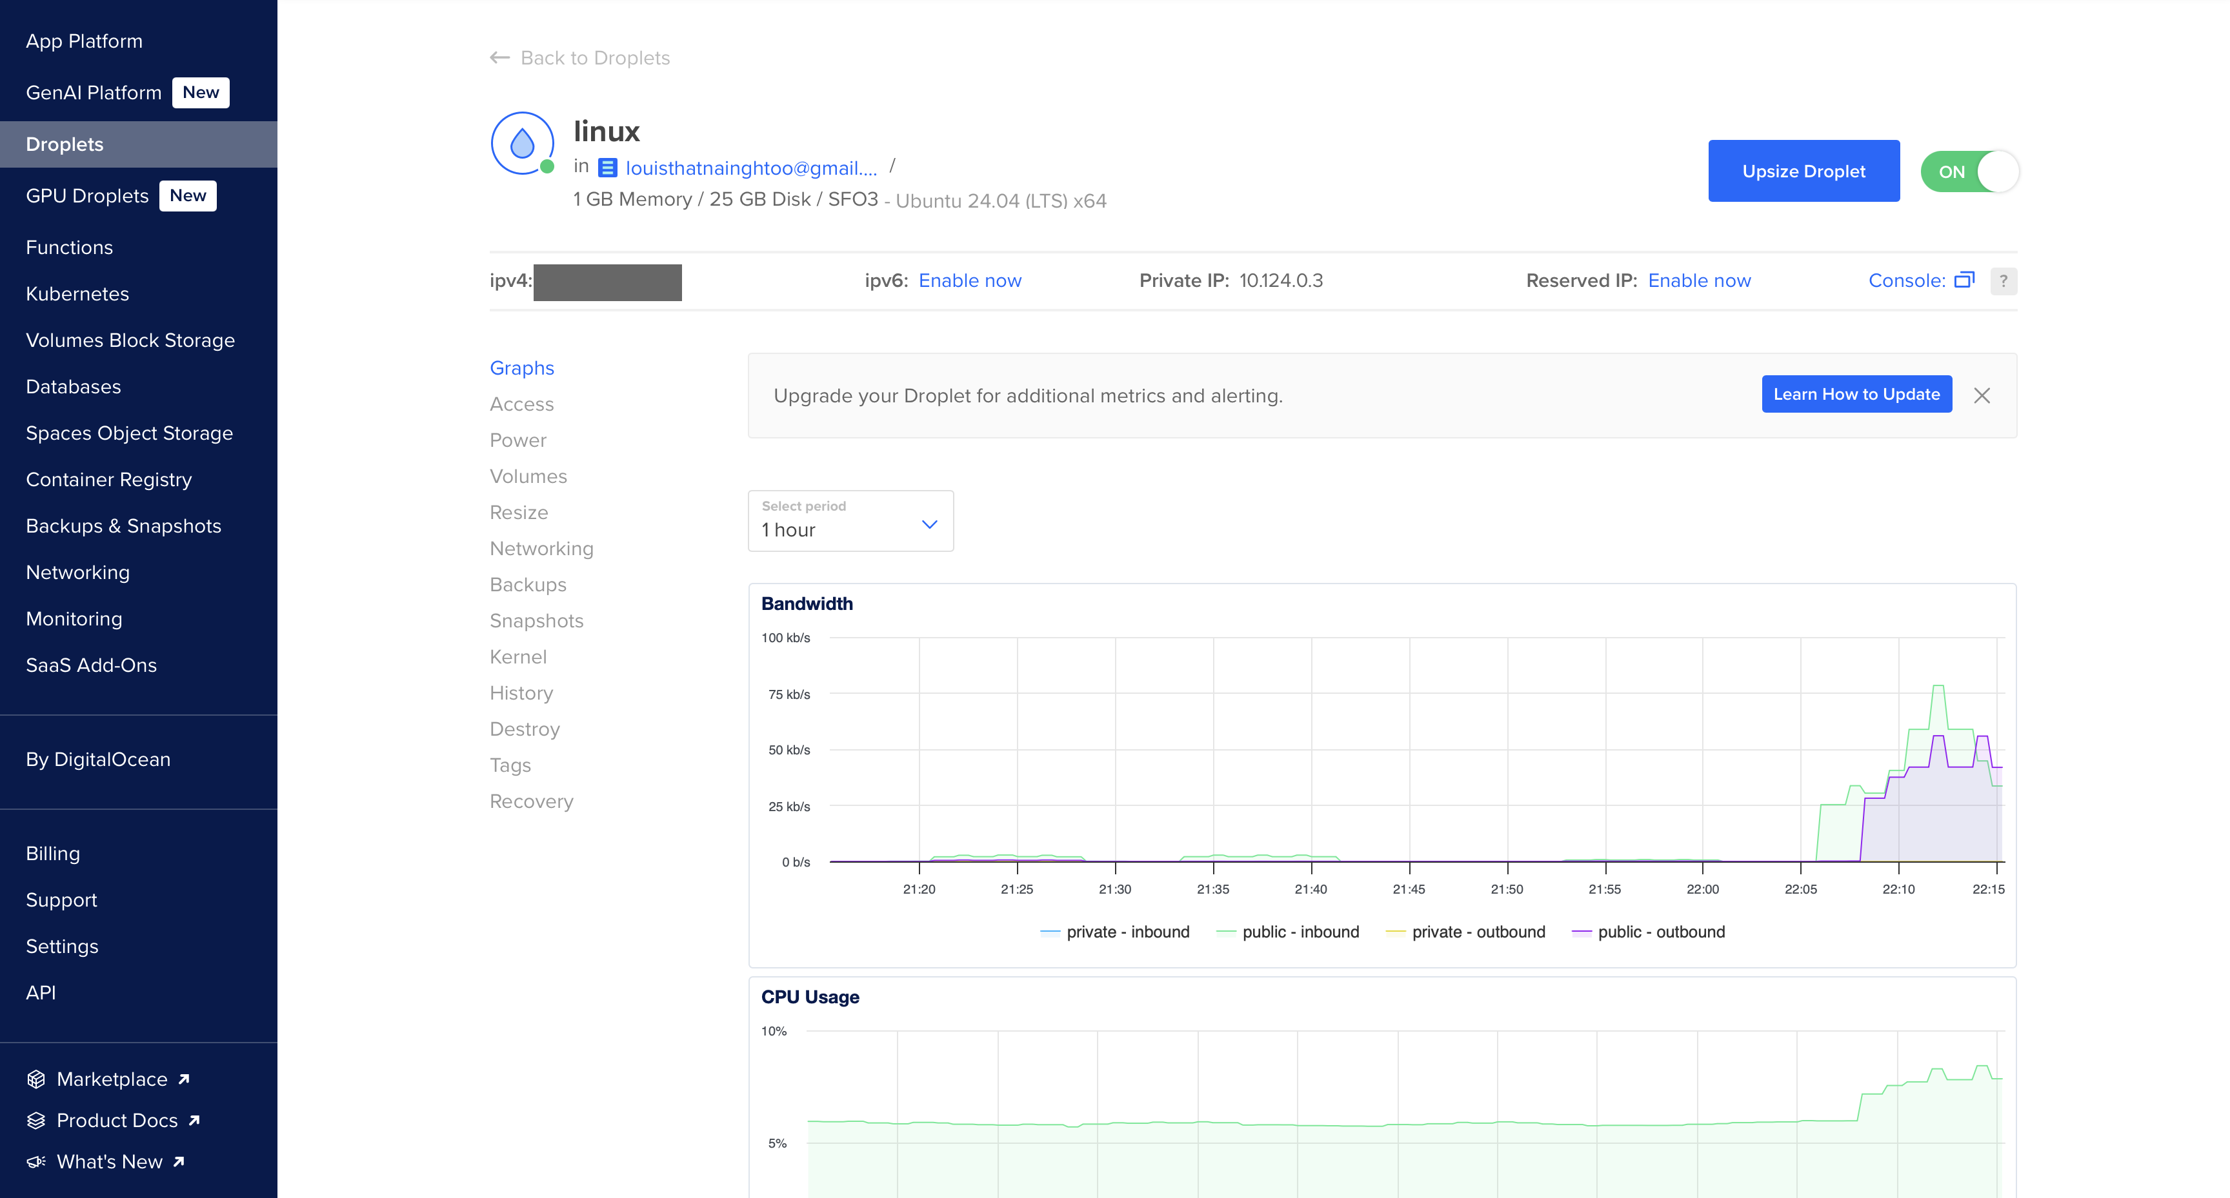The height and width of the screenshot is (1198, 2230).
Task: Open the Recovery tab
Action: pyautogui.click(x=532, y=802)
